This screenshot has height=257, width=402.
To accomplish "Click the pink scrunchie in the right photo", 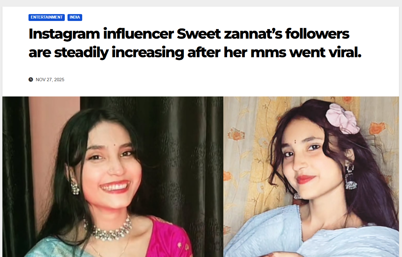I will 342,118.
